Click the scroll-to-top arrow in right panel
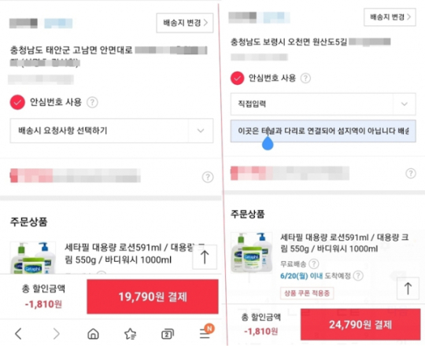Image resolution: width=425 pixels, height=346 pixels. point(408,289)
